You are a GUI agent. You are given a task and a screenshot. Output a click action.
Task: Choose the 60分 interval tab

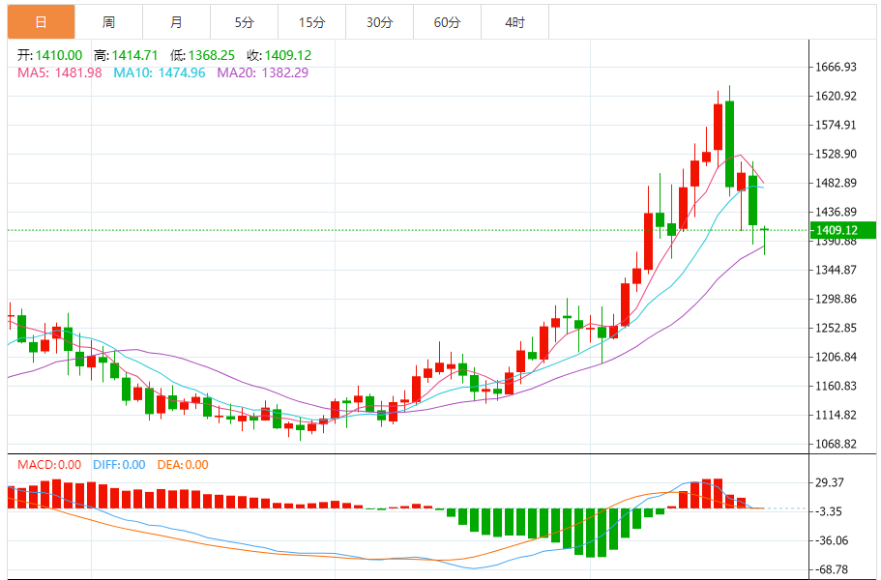point(447,22)
